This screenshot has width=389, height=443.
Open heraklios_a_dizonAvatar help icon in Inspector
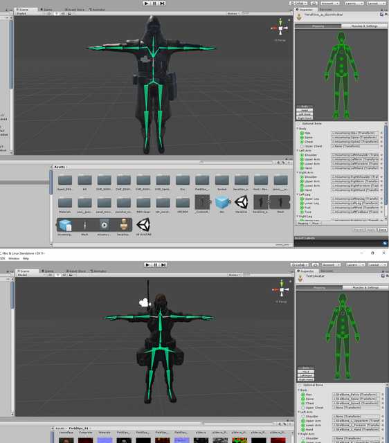(x=381, y=15)
